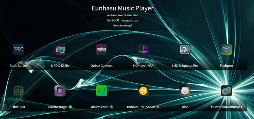The width and height of the screenshot is (254, 119).
Task: Click the Нужна помощь? help link
Action: (123, 26)
